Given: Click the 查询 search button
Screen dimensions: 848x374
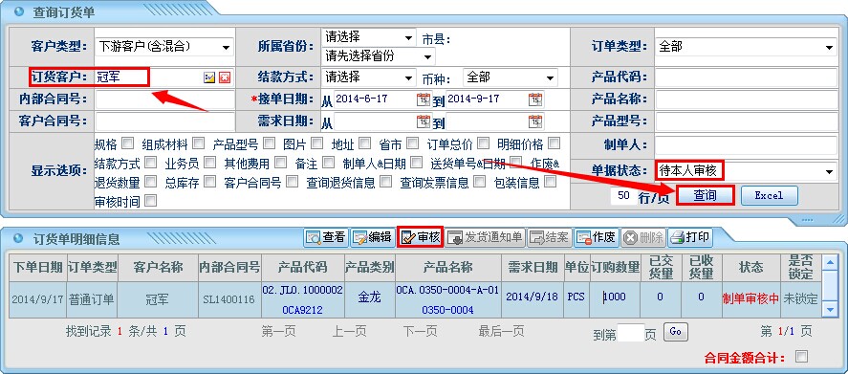Looking at the screenshot, I should 706,195.
